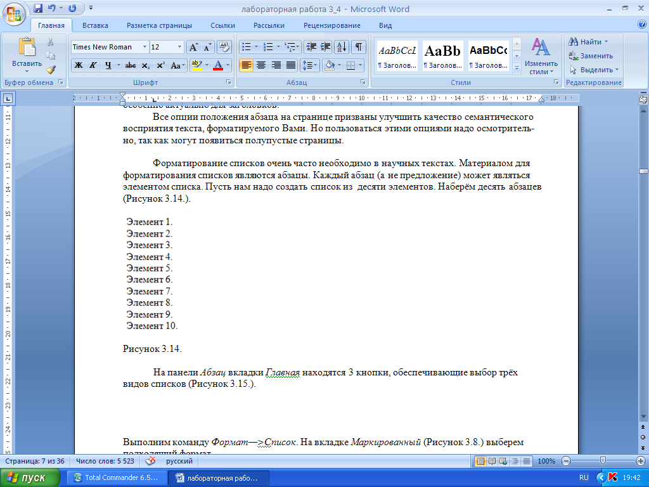Click the zoom slider handle
The width and height of the screenshot is (649, 487).
[603, 460]
